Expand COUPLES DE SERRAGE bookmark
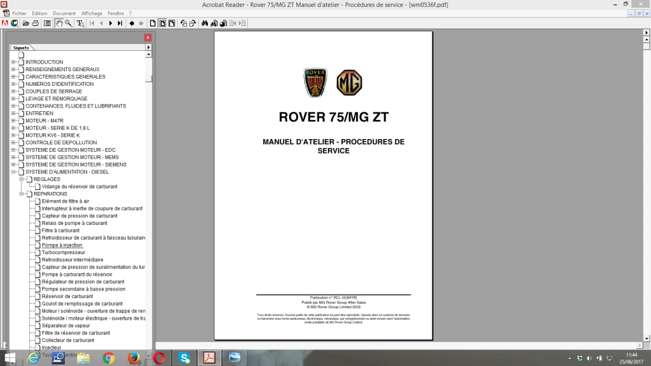 click(x=13, y=91)
